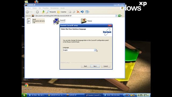Expand the back history dropdown arrow
This screenshot has height=97, width=172.
34,12
